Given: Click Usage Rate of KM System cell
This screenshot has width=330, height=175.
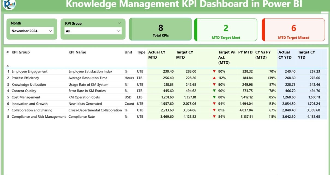Looking at the screenshot, I should [x=88, y=85].
